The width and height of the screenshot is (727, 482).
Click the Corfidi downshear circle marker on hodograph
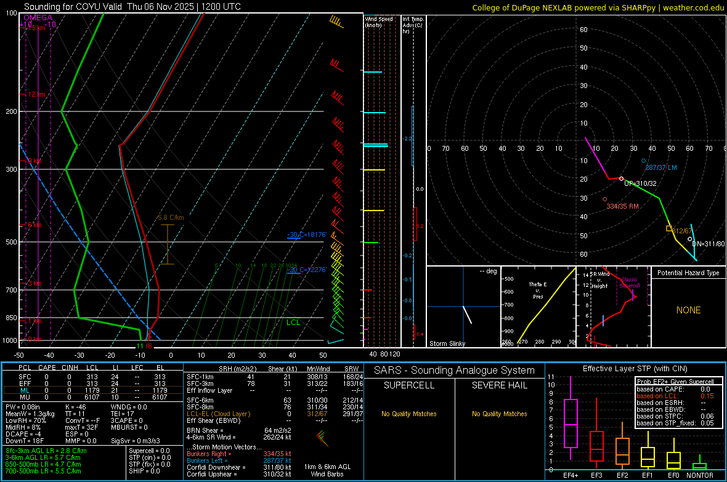tap(690, 239)
